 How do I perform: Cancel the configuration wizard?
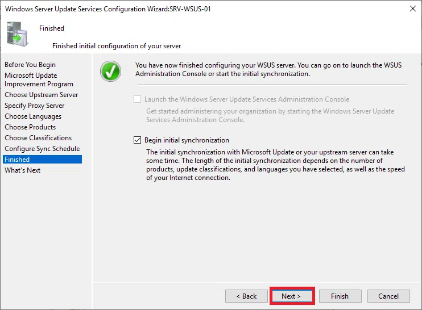[x=388, y=296]
